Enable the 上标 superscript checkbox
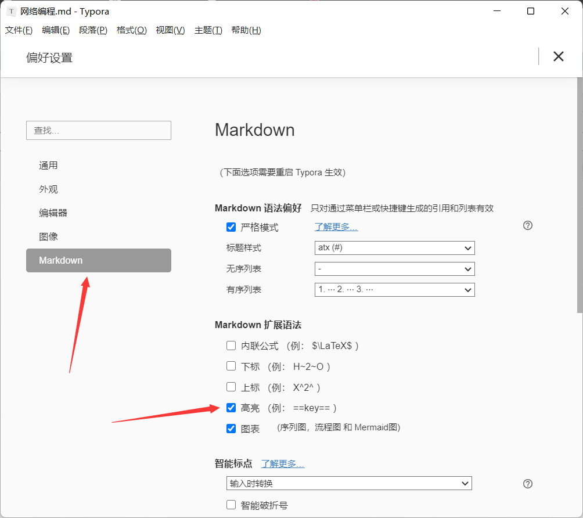The image size is (583, 518). pyautogui.click(x=231, y=387)
